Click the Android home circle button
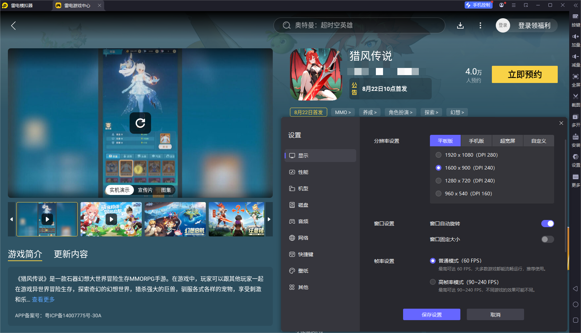581x333 pixels. [x=576, y=304]
